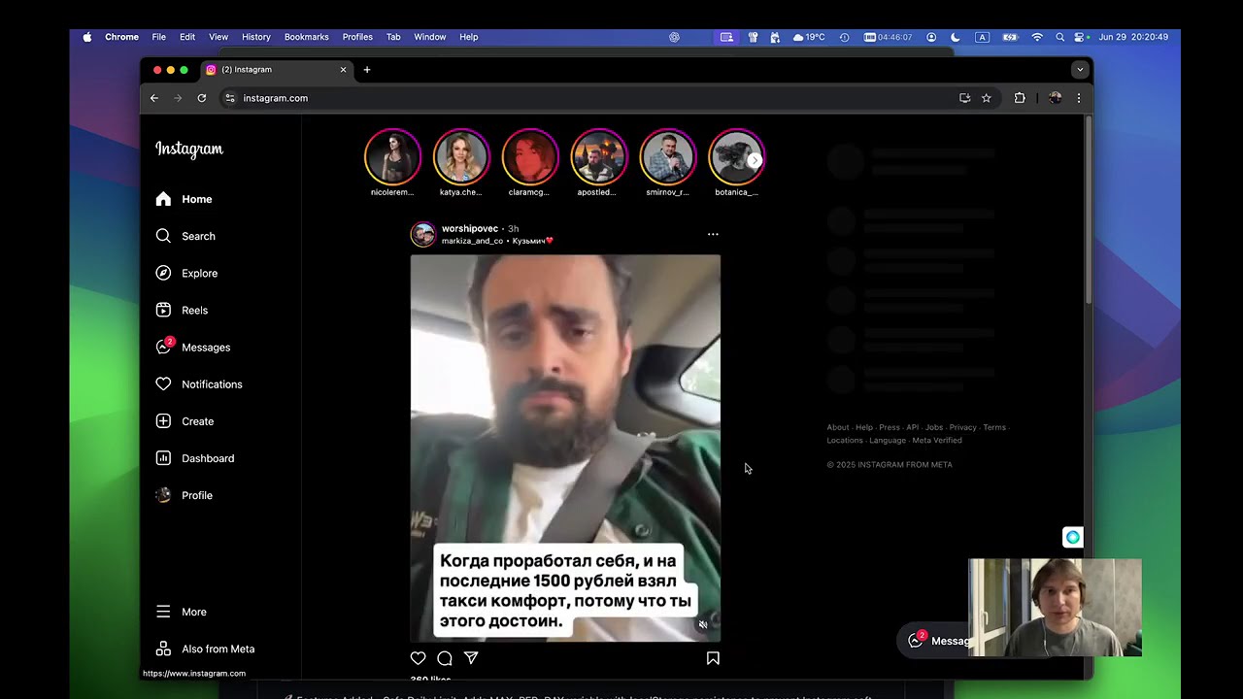1243x699 pixels.
Task: Open Chrome's tab search dropdown
Action: pyautogui.click(x=1079, y=70)
